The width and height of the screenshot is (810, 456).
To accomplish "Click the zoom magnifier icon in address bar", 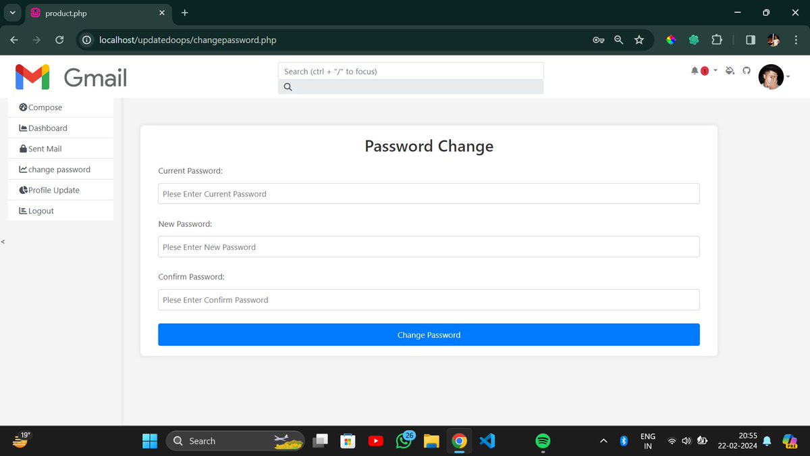I will click(618, 40).
